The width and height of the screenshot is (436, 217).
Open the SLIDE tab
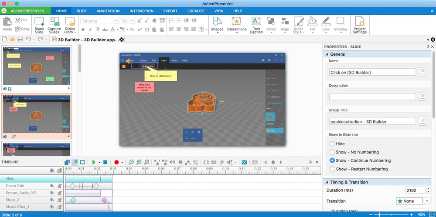click(82, 11)
